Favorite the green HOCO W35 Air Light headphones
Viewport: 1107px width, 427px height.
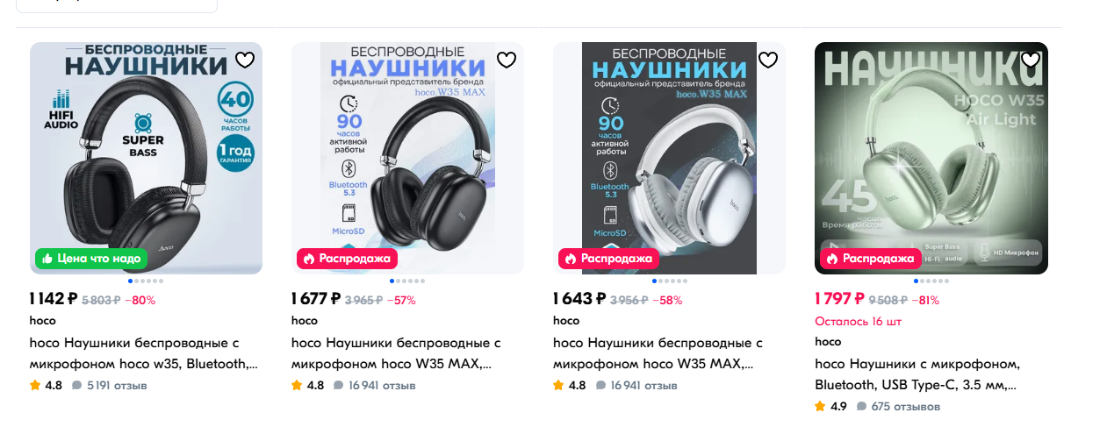pyautogui.click(x=1031, y=60)
